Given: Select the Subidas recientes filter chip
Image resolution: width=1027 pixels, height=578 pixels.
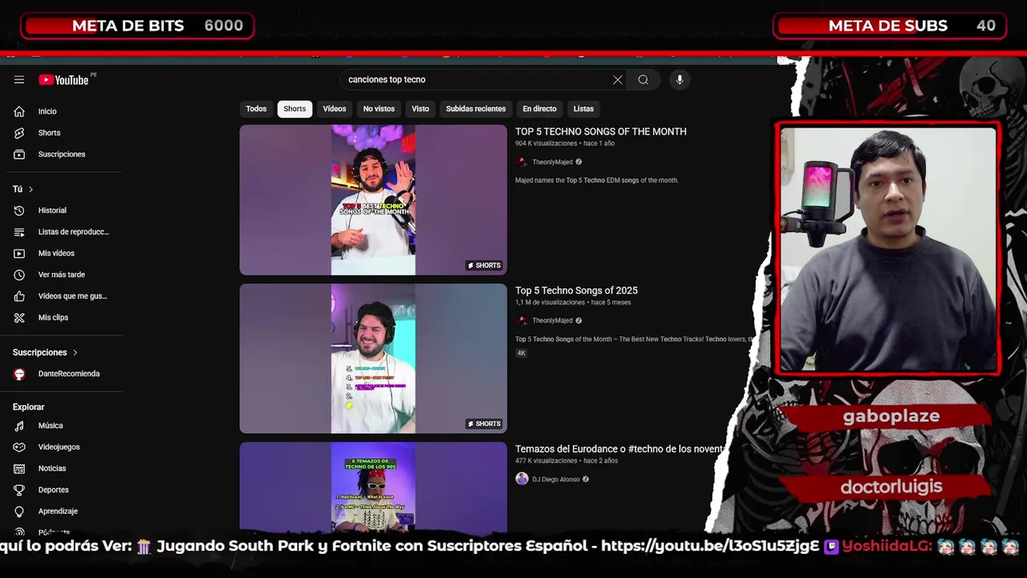Looking at the screenshot, I should click(x=476, y=109).
